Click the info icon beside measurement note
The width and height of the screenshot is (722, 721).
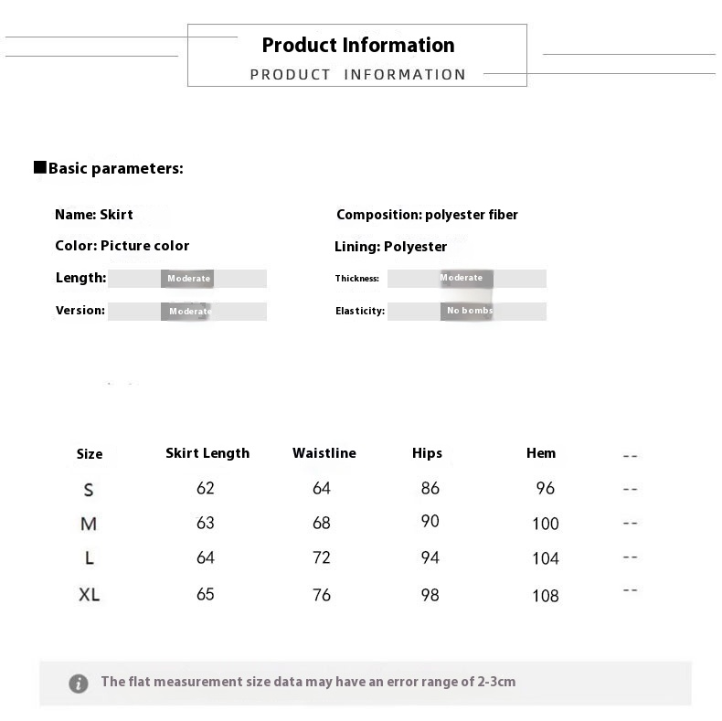point(79,683)
